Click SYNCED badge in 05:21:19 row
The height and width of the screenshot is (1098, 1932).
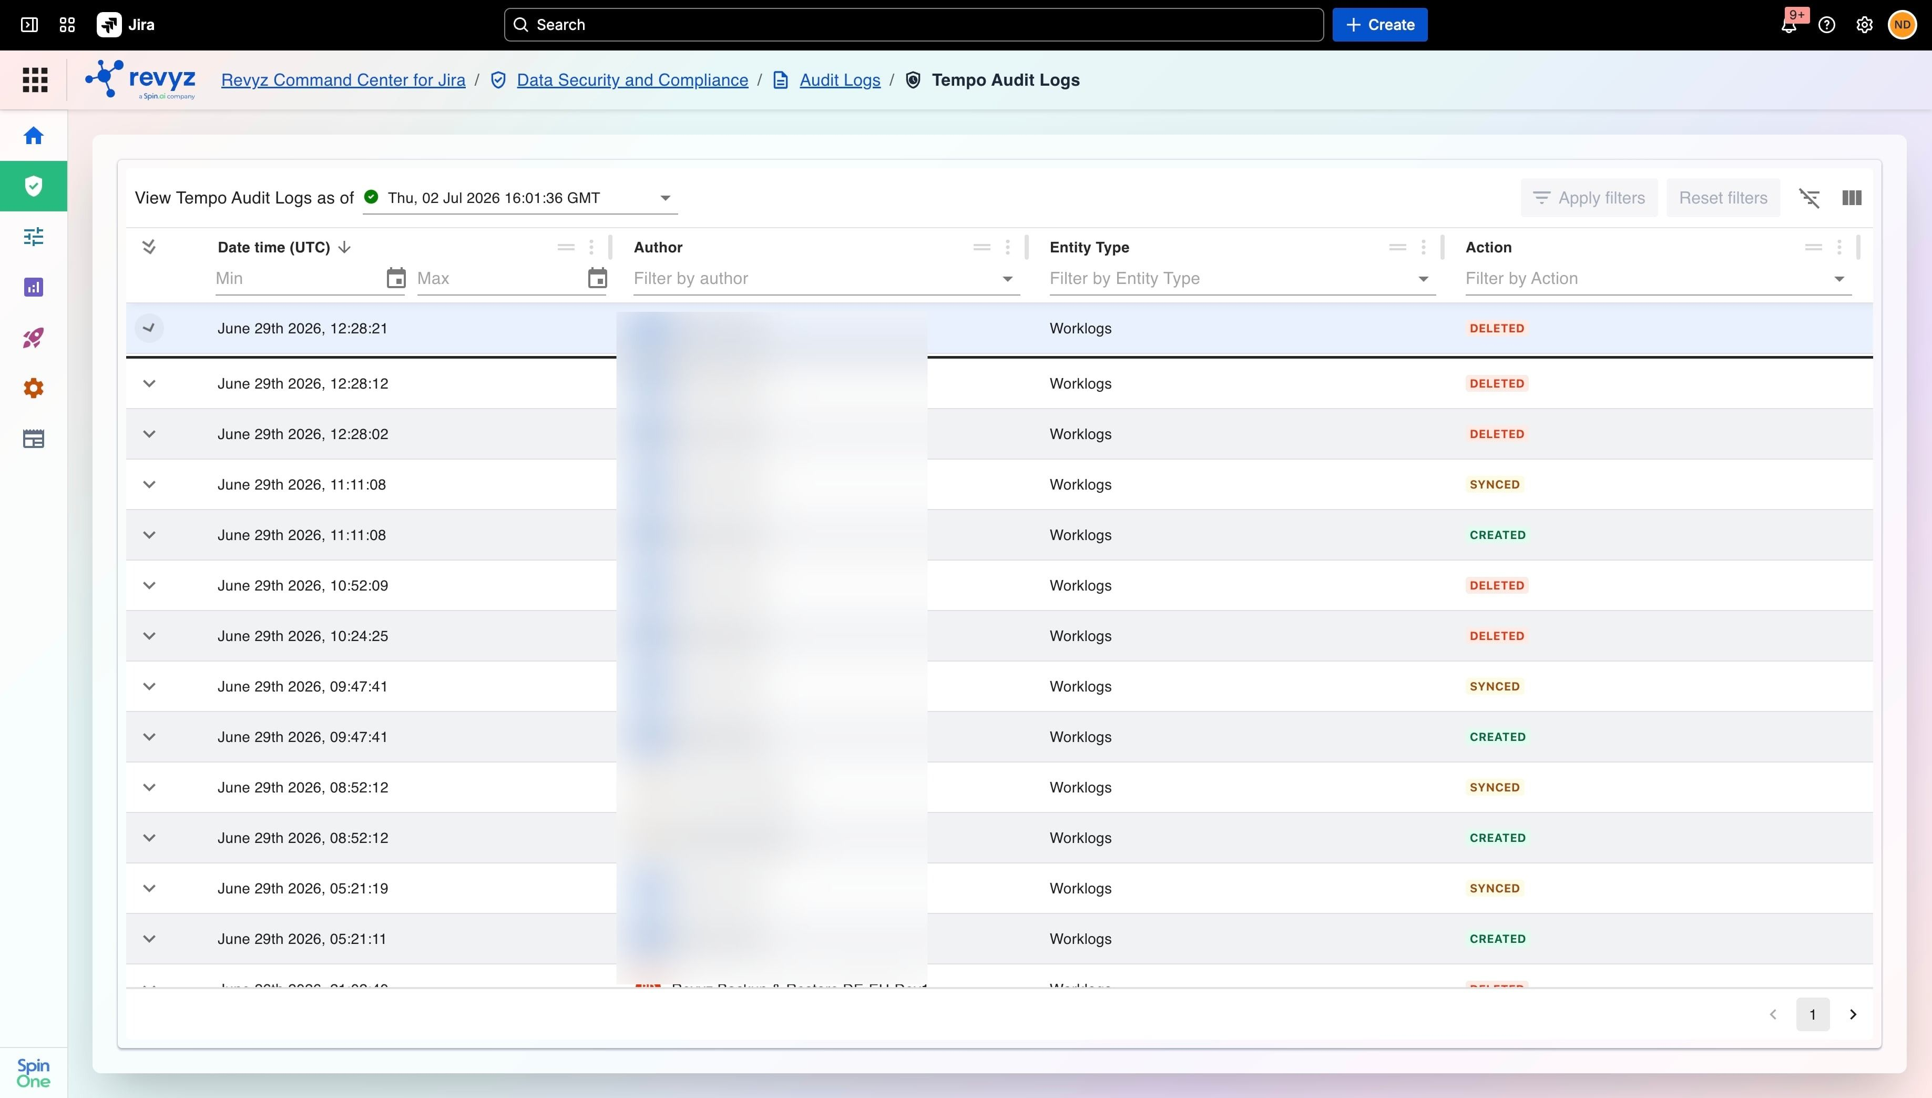pos(1494,888)
